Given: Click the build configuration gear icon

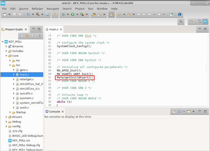Looking at the screenshot, I should [x=28, y=14].
